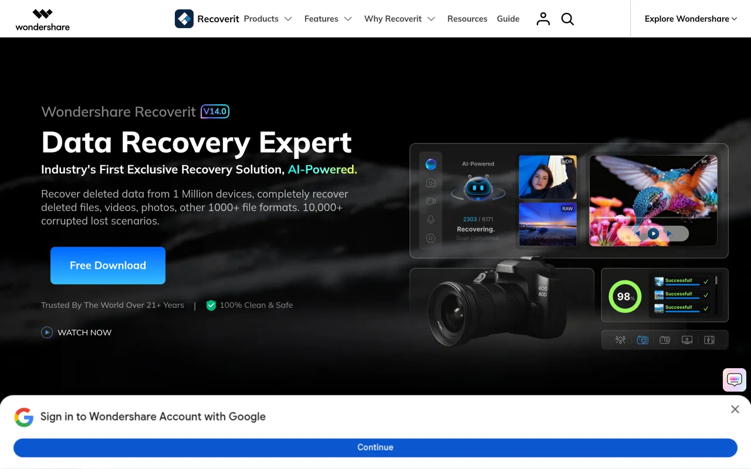The width and height of the screenshot is (751, 469).
Task: Click the green shield safe icon
Action: [211, 305]
